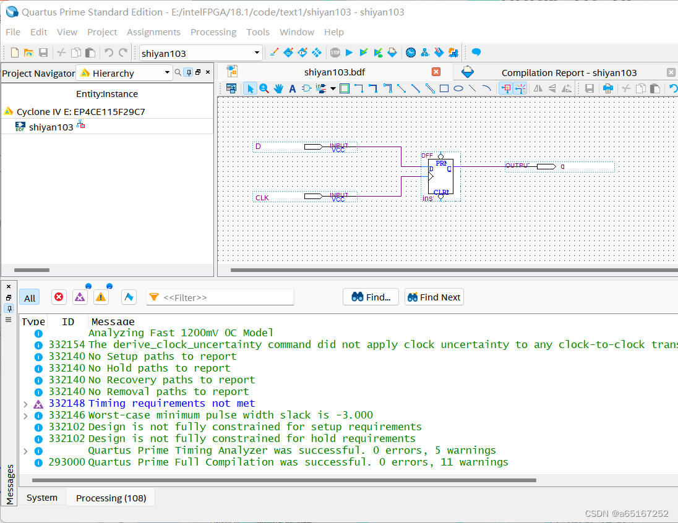Open the Timing Analyzer clock icon

(x=411, y=53)
